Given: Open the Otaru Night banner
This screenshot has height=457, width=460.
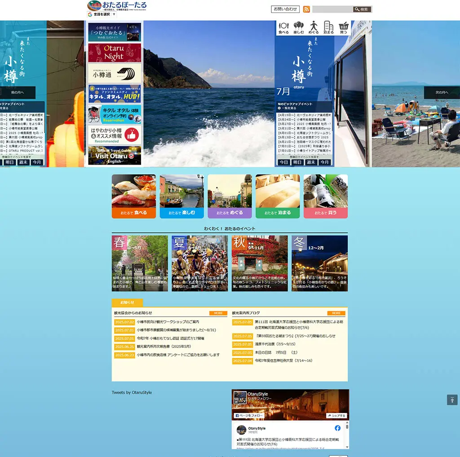Looking at the screenshot, I should tap(115, 53).
